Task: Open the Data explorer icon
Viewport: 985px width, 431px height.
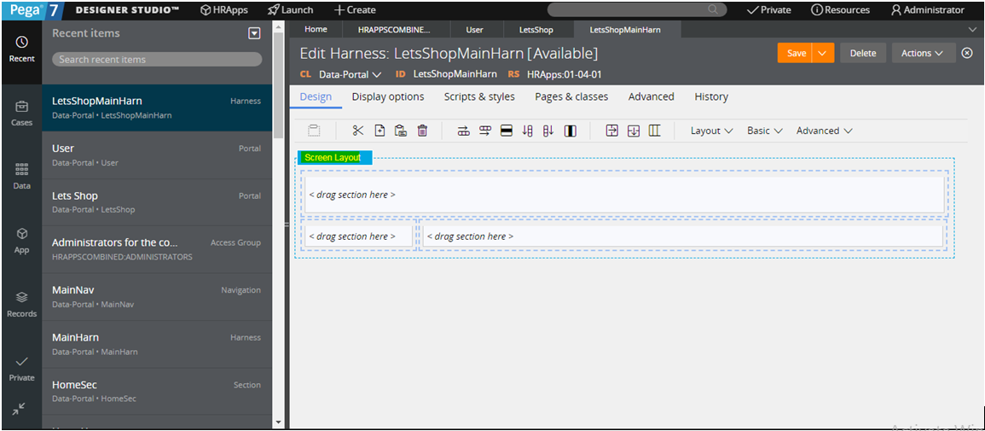Action: [x=21, y=177]
